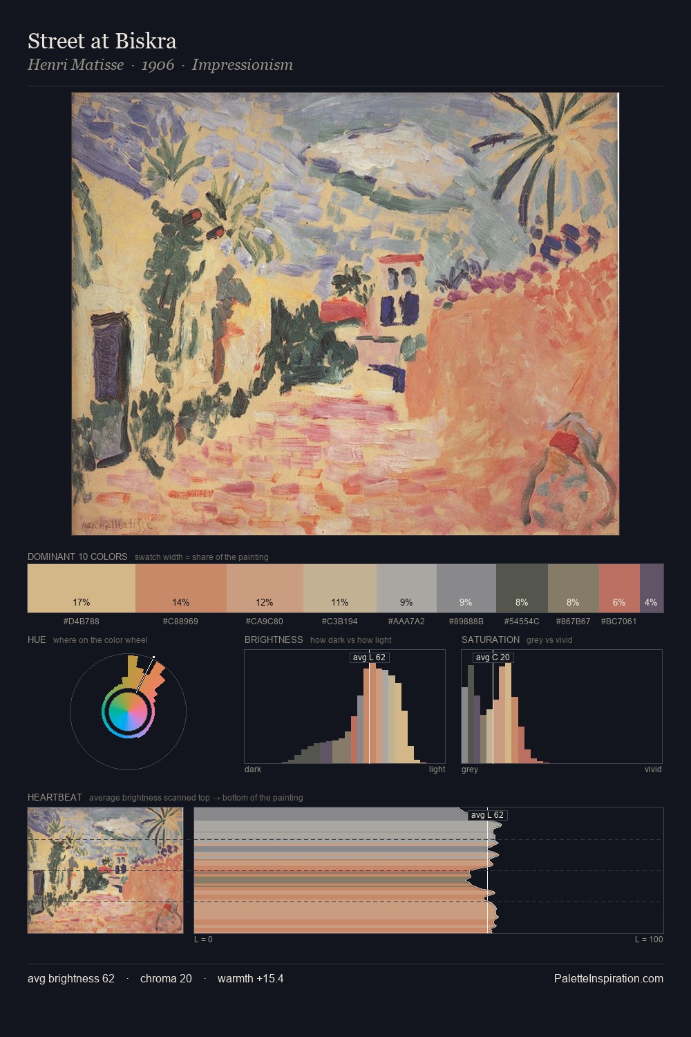The height and width of the screenshot is (1037, 691).
Task: Select the #C3B194 swatch showing 11%
Action: [x=340, y=588]
